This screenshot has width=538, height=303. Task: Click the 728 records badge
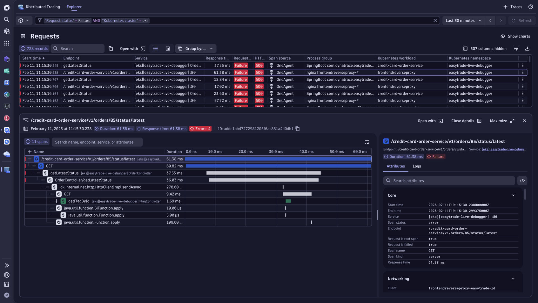point(34,49)
